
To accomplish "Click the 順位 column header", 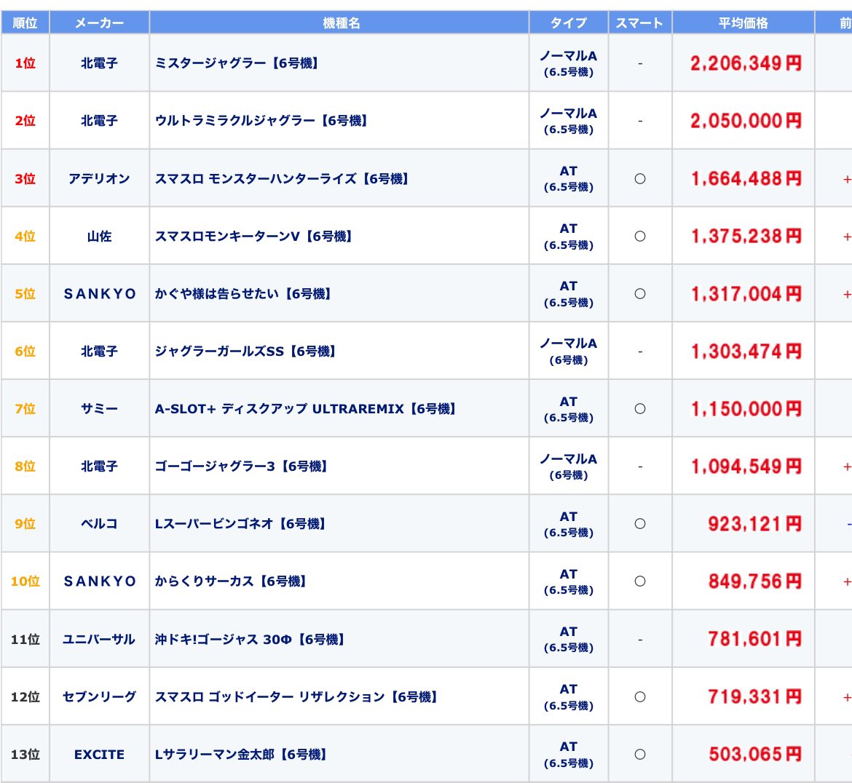I will (x=25, y=23).
